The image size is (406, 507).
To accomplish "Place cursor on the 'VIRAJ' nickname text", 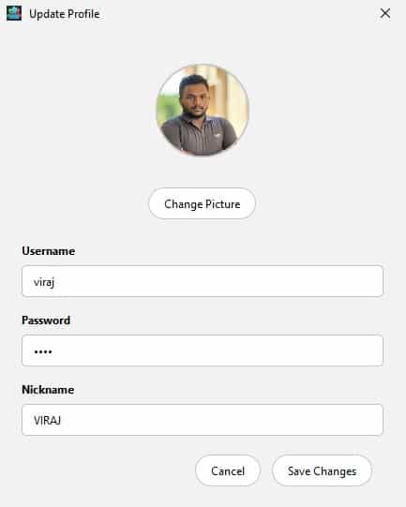I will tap(47, 421).
